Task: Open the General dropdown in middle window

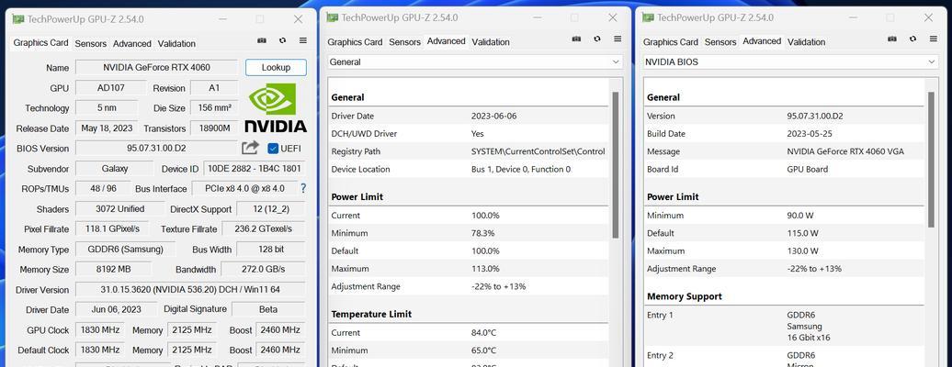Action: pos(475,61)
